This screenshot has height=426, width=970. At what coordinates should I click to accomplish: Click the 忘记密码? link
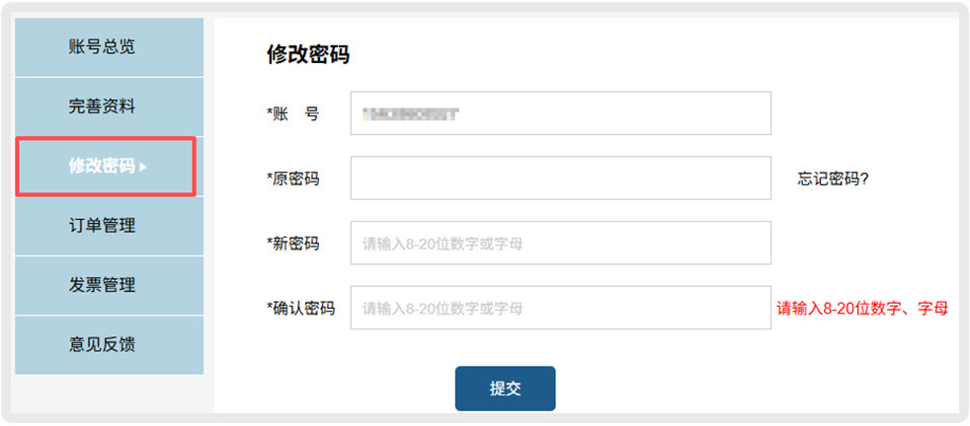click(833, 178)
